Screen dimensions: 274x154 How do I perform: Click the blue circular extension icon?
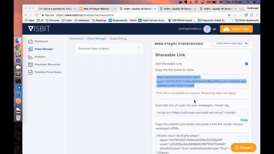[251, 15]
